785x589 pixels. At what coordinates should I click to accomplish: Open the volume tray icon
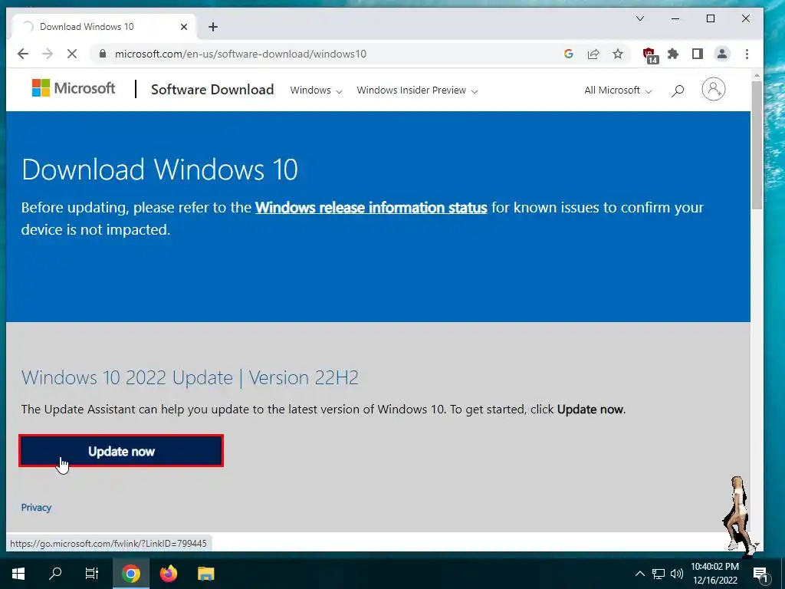pos(676,574)
